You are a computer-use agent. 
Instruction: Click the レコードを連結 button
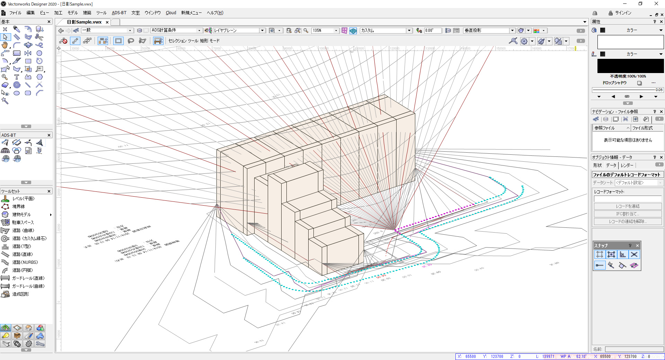pyautogui.click(x=628, y=206)
